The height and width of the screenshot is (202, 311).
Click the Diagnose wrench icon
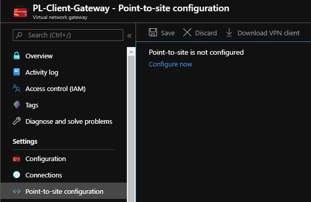pos(17,121)
